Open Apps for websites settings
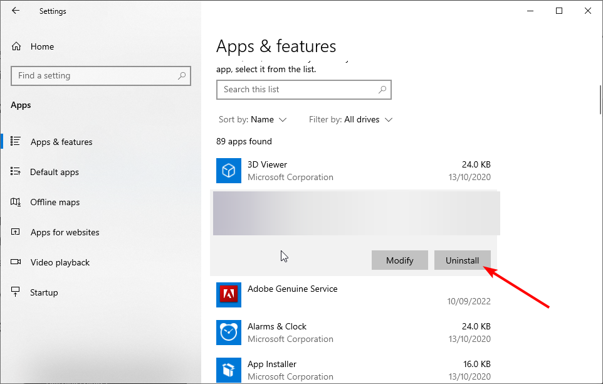The width and height of the screenshot is (603, 384). coord(65,232)
